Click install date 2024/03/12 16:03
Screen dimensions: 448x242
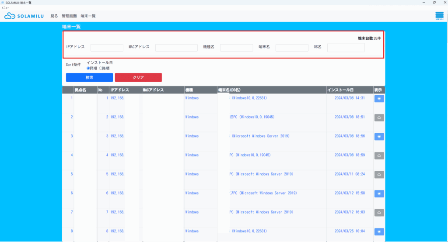pos(350,212)
